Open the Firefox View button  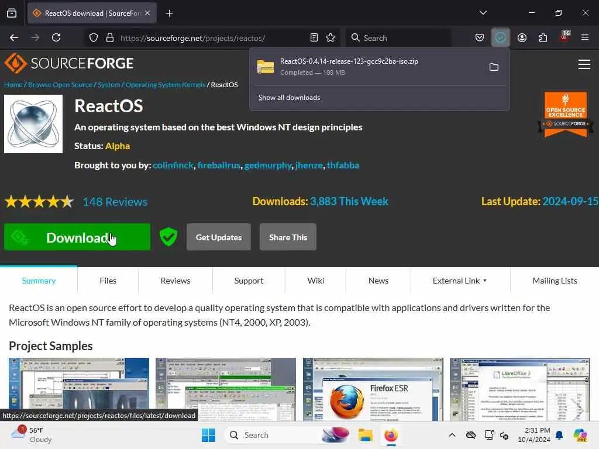[12, 13]
